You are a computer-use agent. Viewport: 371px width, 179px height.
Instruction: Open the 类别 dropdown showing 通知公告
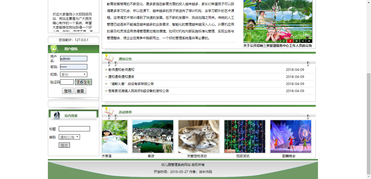click(x=69, y=137)
